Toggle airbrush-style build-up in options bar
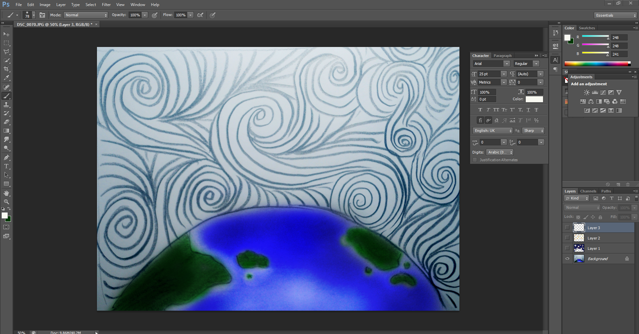Image resolution: width=639 pixels, height=334 pixels. 200,15
